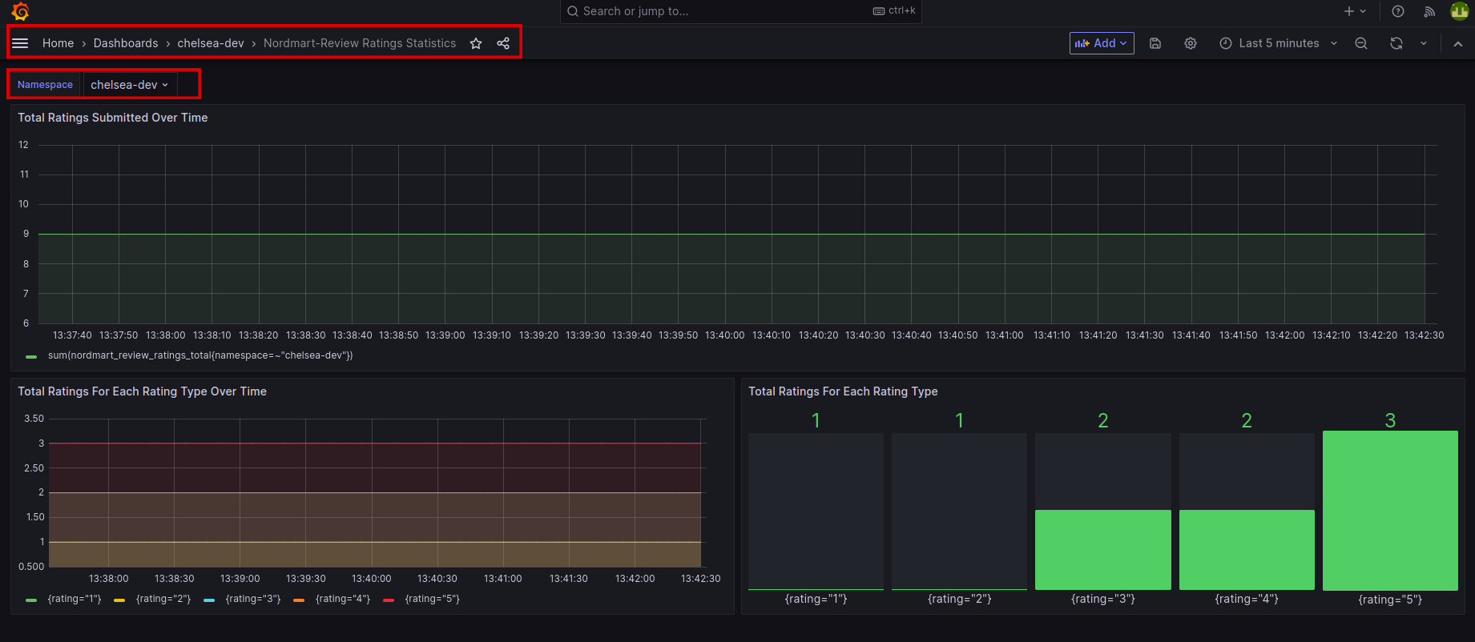Go to Dashboards in breadcrumb

click(126, 43)
